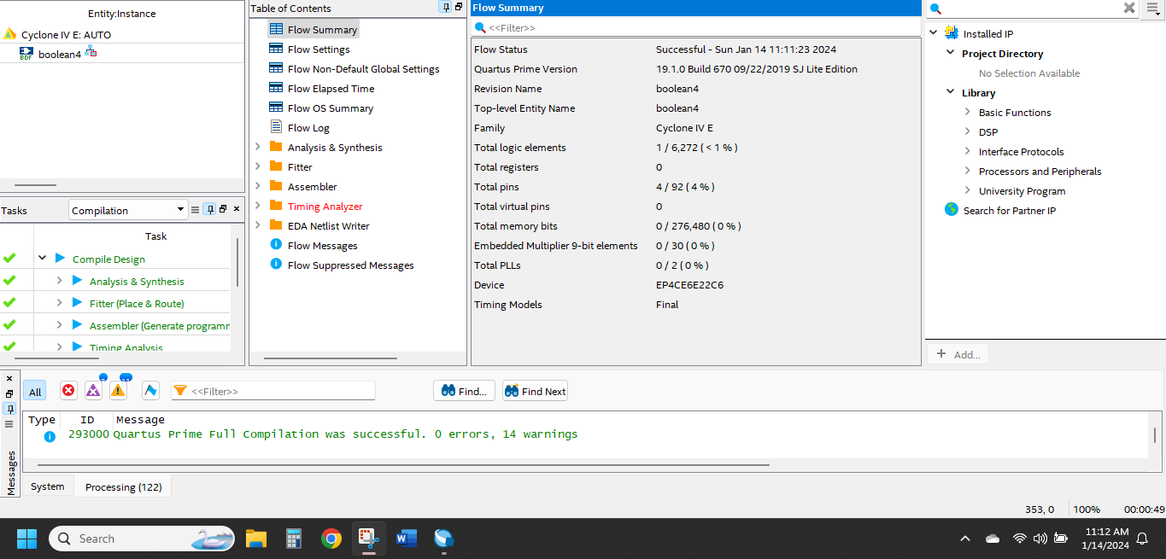Pin the Messages panel

(x=9, y=409)
